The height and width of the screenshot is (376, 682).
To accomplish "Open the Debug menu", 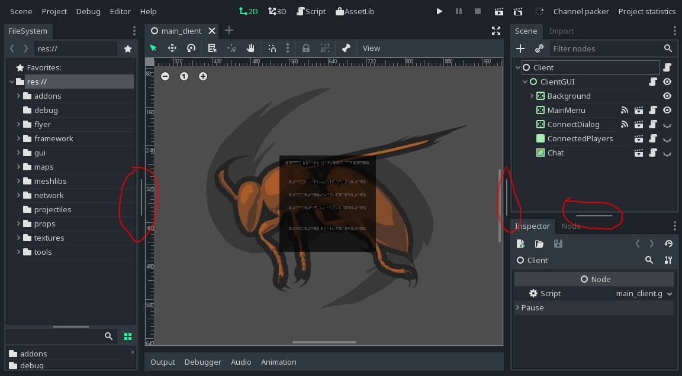I will click(x=88, y=11).
